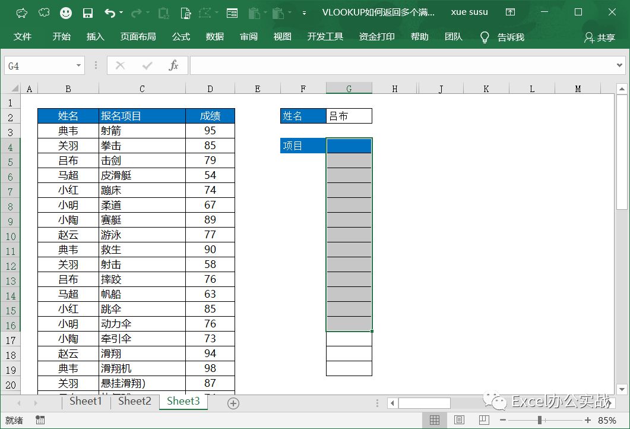This screenshot has height=429, width=630.
Task: Click the cloud icon in quick access toolbar
Action: pyautogui.click(x=44, y=13)
